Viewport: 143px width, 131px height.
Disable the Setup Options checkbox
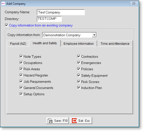(21, 94)
